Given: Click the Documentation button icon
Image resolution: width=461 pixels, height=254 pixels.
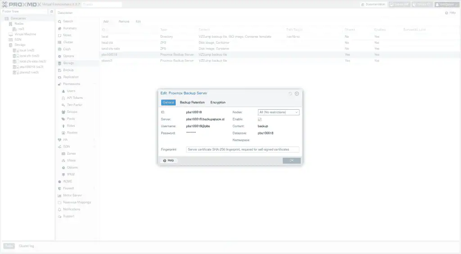Looking at the screenshot, I should [x=363, y=4].
